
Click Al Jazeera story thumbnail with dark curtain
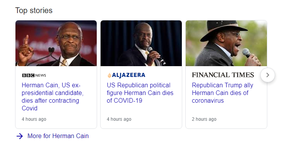tap(141, 43)
